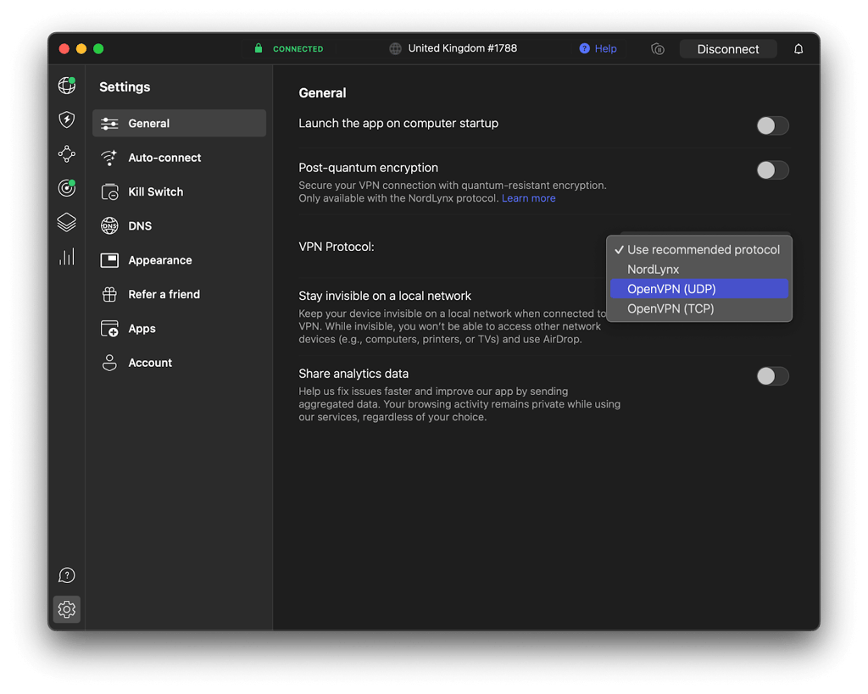Image resolution: width=868 pixels, height=694 pixels.
Task: Click the blue question mark Help icon
Action: click(585, 48)
